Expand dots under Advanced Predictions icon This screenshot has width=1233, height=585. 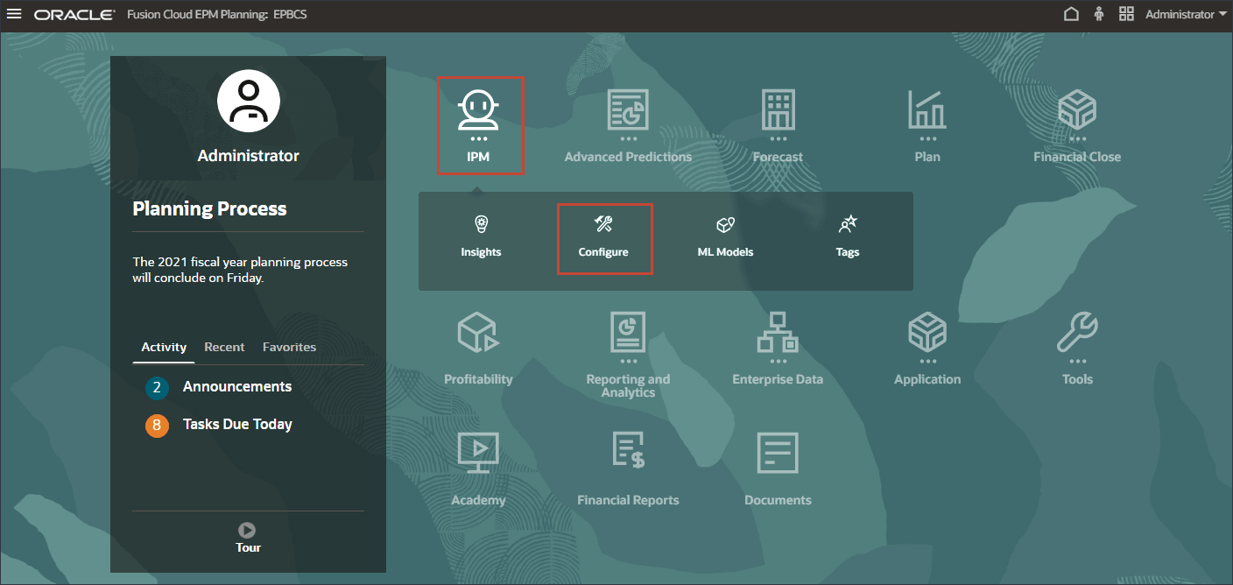pyautogui.click(x=628, y=138)
